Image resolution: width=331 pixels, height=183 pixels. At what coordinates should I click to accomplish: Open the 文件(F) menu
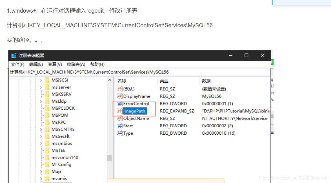(17, 64)
